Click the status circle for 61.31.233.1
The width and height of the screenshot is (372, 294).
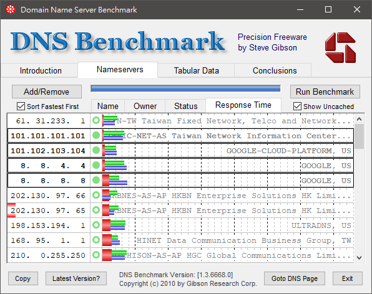96,121
